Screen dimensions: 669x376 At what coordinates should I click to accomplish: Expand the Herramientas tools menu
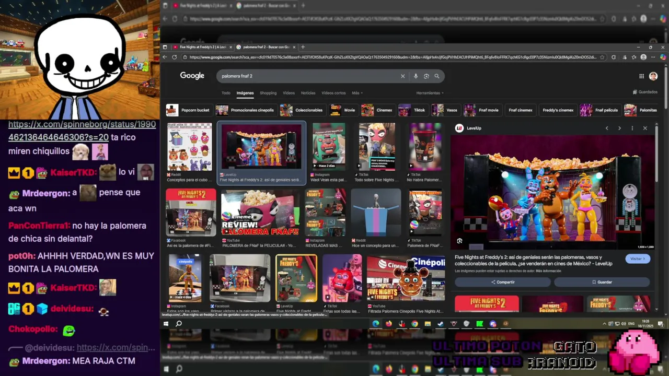[x=430, y=93]
